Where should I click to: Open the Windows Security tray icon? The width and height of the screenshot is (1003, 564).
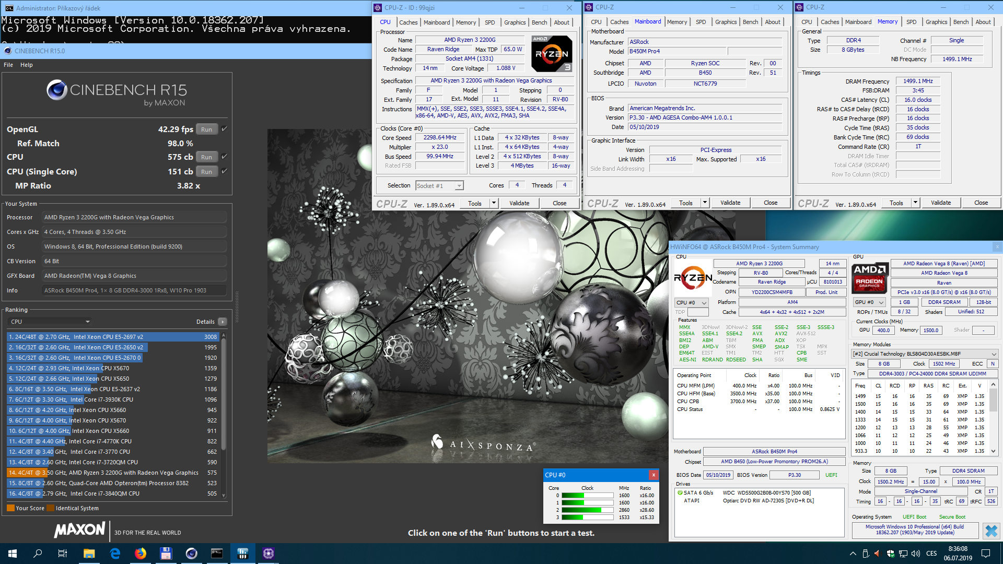891,554
